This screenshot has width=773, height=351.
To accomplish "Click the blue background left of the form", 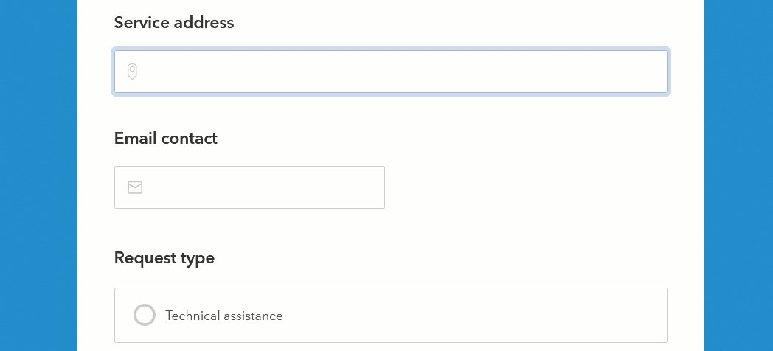I will click(x=38, y=175).
